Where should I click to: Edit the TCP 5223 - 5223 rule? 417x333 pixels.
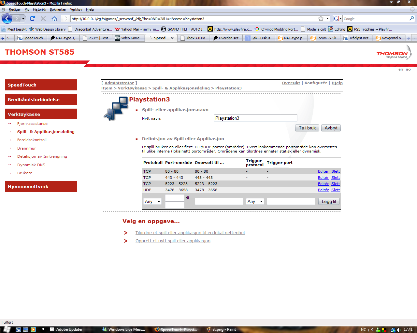(x=323, y=184)
